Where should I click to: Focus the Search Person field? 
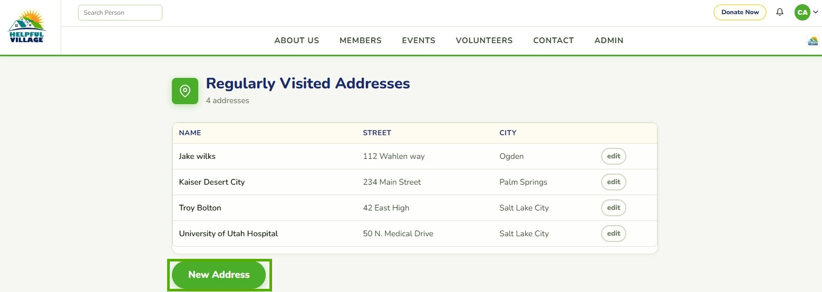click(120, 13)
